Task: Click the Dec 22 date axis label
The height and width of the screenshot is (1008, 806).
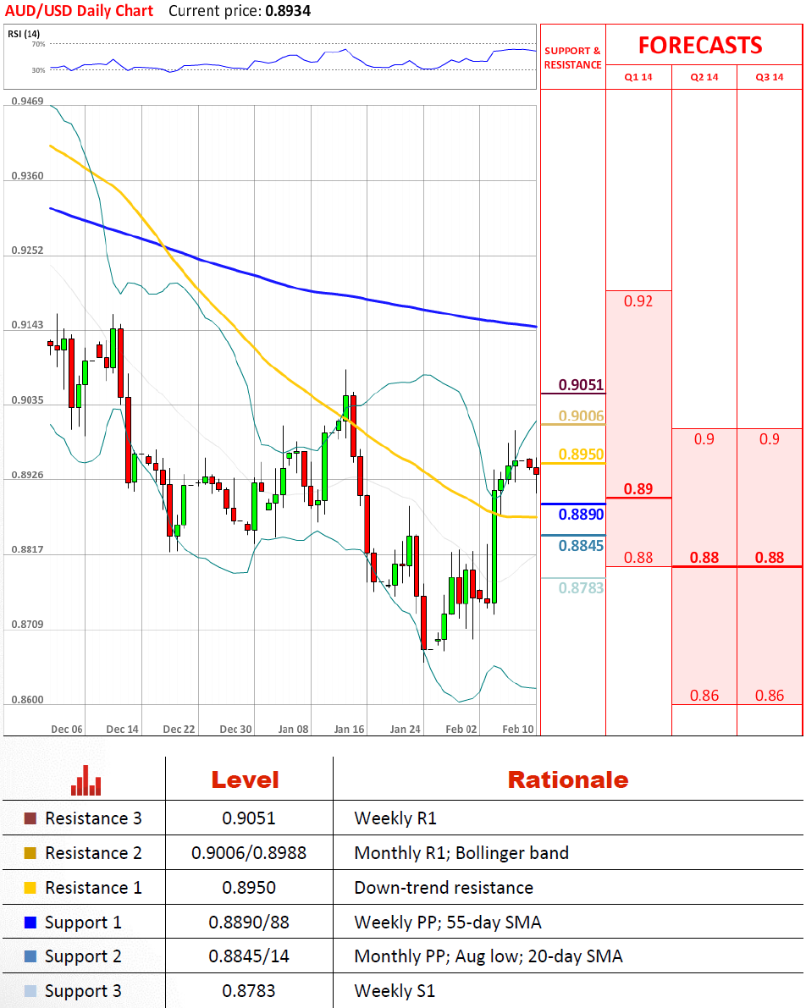Action: (179, 729)
